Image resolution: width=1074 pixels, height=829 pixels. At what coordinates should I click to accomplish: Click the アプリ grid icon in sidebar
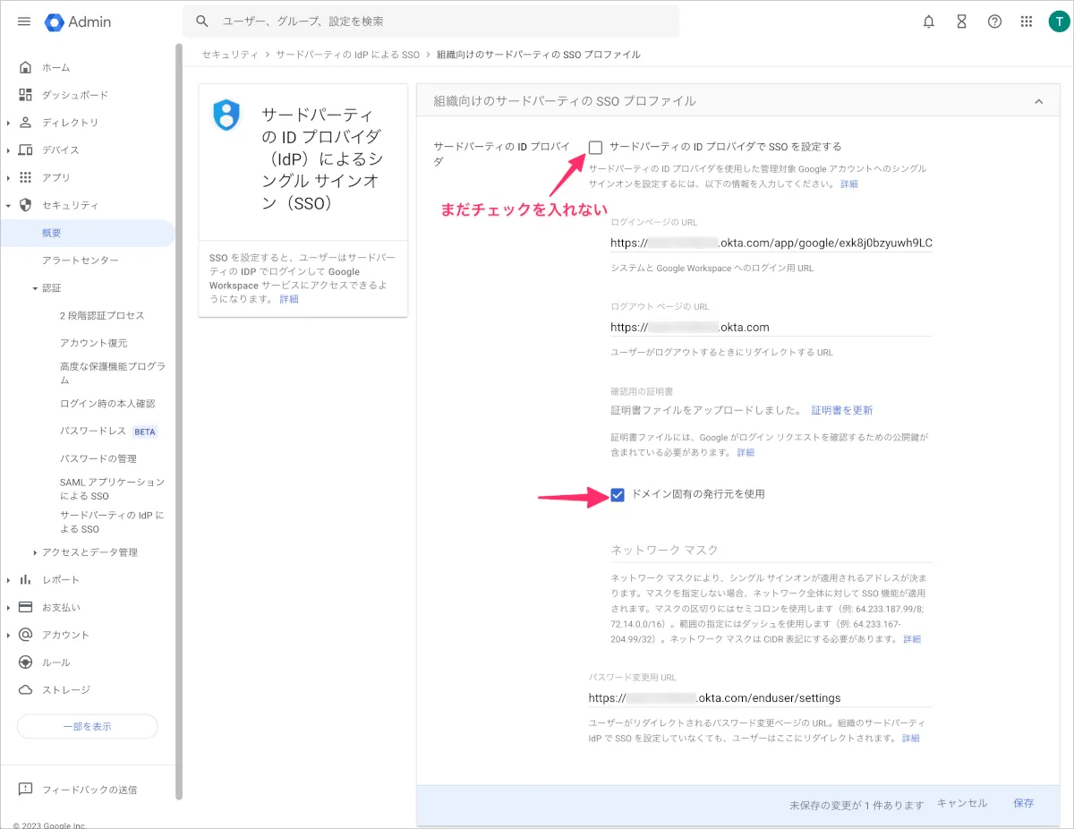pos(25,177)
